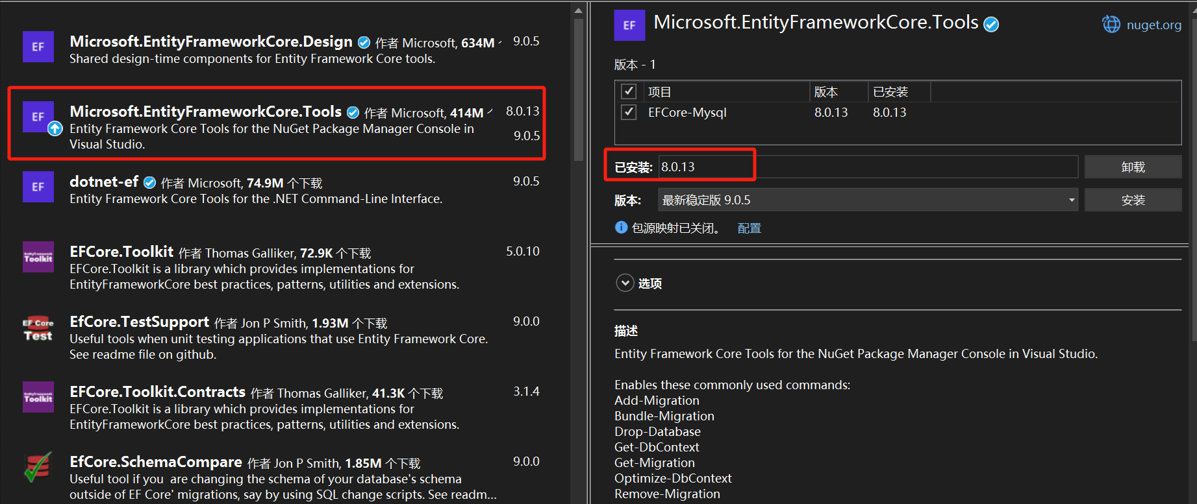Viewport: 1197px width, 504px height.
Task: Click the verified badge next to Microsoft.EntityFrameworkCore.Tools in list
Action: (x=353, y=113)
